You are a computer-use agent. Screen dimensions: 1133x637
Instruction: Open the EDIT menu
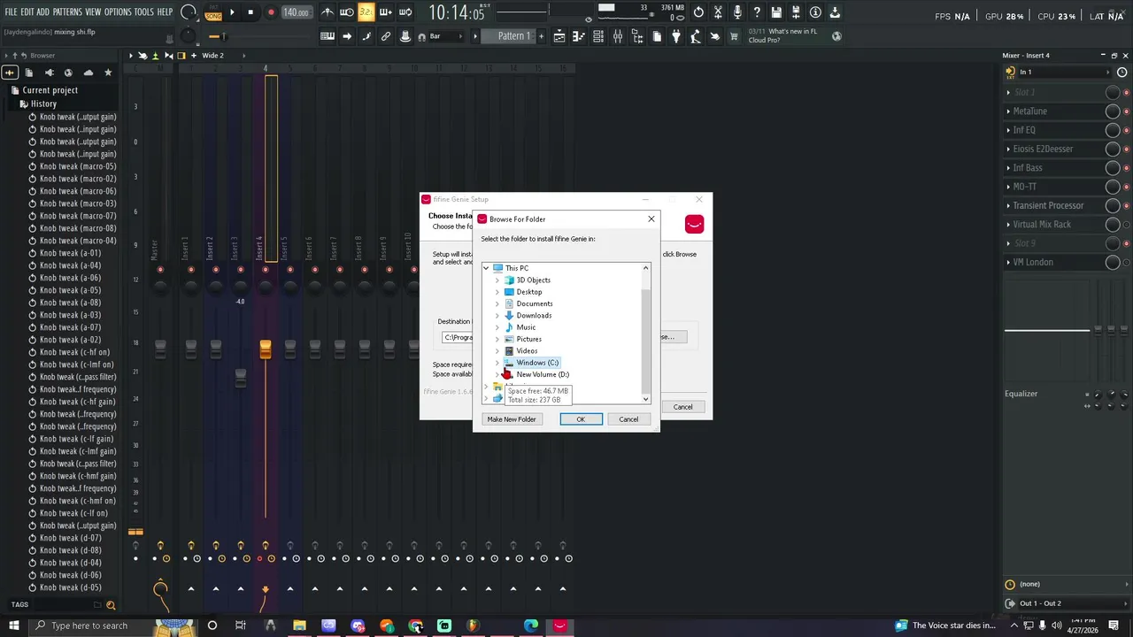pyautogui.click(x=27, y=12)
